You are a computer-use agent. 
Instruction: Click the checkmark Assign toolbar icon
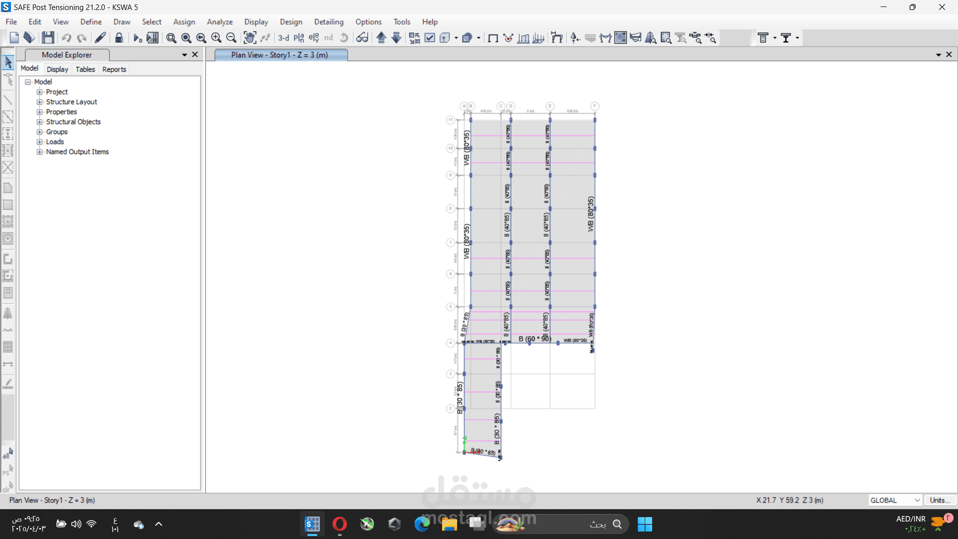pos(430,38)
